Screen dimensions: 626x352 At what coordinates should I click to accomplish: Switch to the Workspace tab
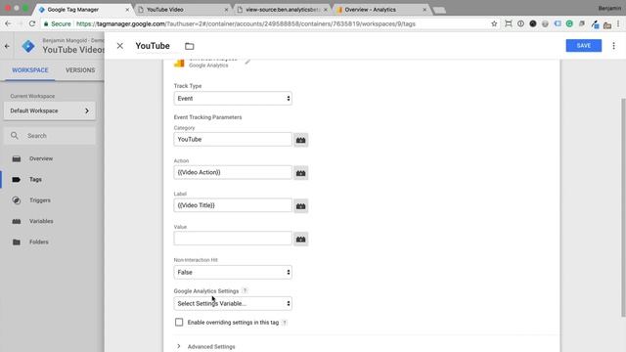30,70
